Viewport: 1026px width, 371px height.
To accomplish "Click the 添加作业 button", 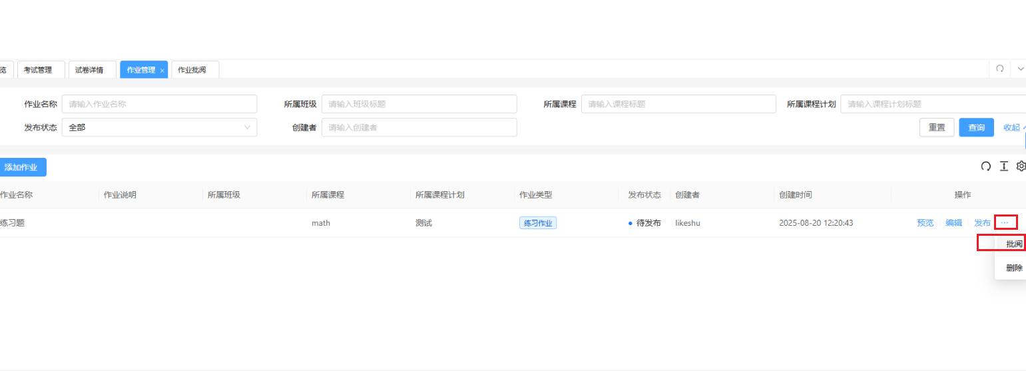I will click(x=21, y=167).
